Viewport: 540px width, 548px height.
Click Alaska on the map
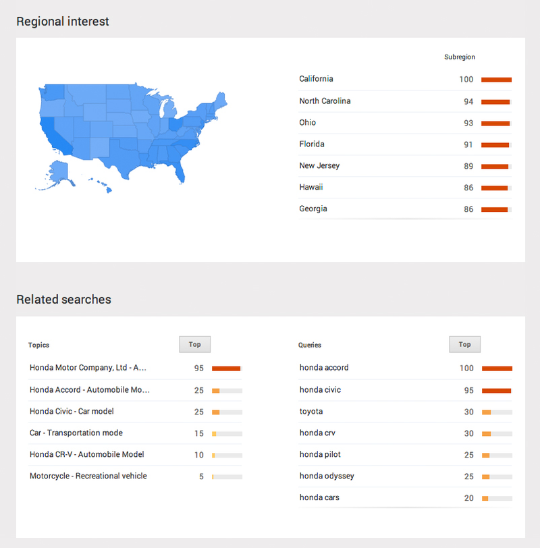coord(57,173)
